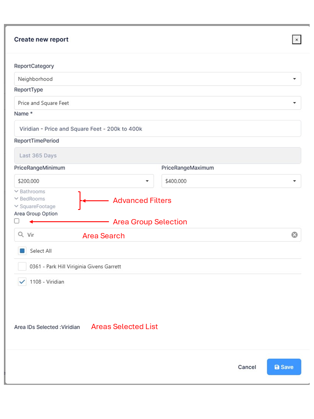Click the save disk icon on the Save button

click(277, 367)
